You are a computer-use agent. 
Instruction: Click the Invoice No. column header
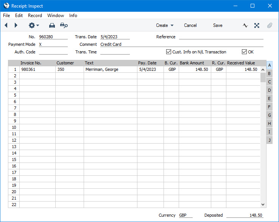click(31, 63)
